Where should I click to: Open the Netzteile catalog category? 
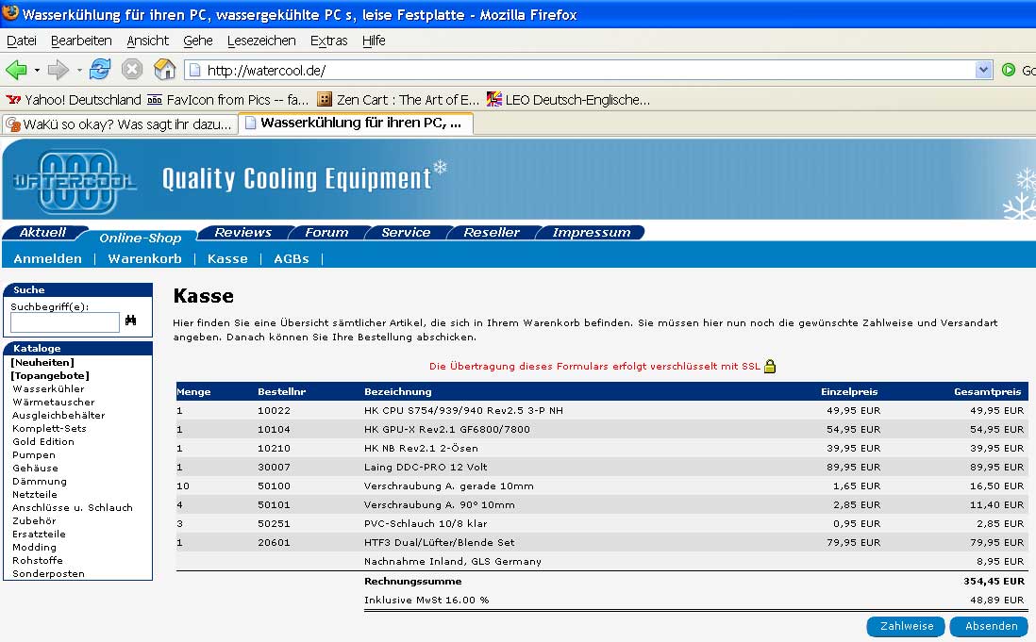pyautogui.click(x=34, y=494)
